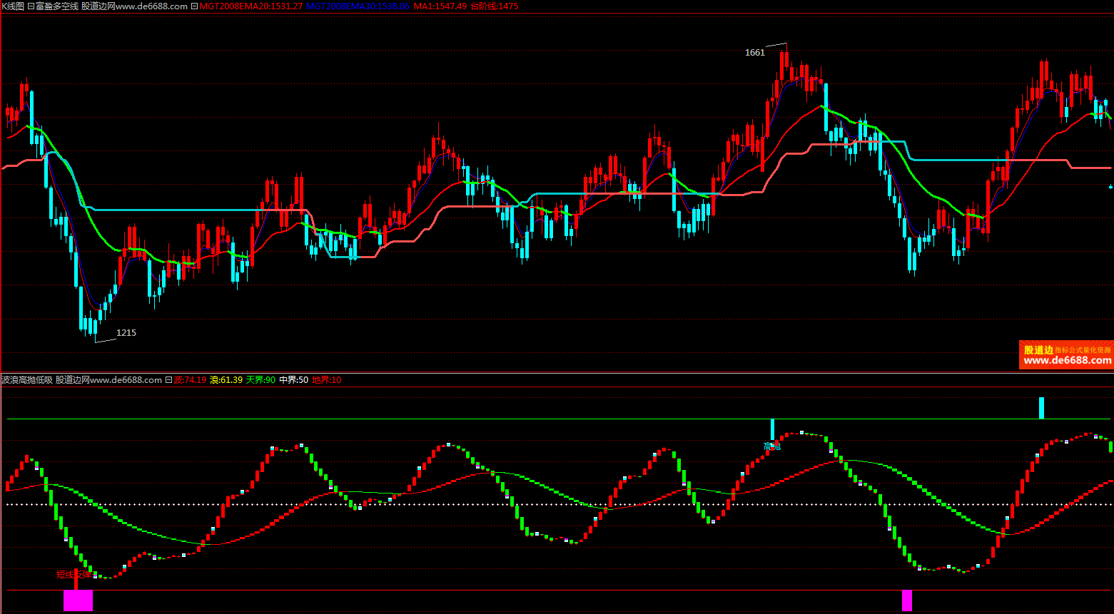Screen dimensions: 1114x614
Task: Click the 台阶线:1475 legend value
Action: pos(495,6)
